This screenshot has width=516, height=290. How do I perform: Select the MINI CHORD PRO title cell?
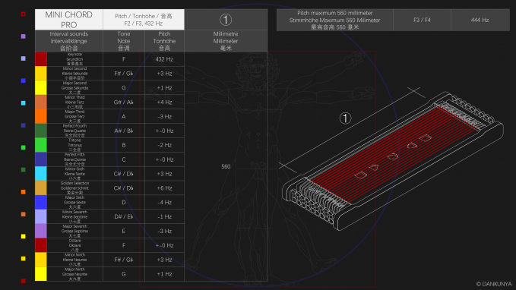point(69,20)
